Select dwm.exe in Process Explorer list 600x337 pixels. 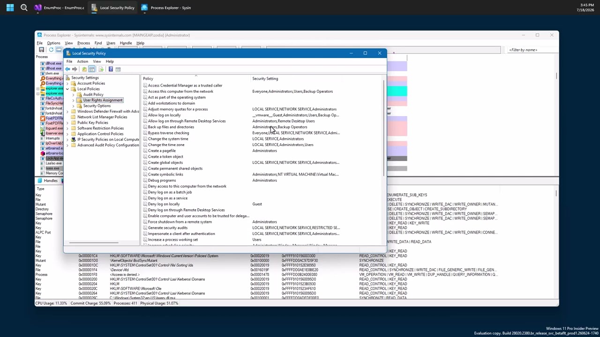[52, 73]
